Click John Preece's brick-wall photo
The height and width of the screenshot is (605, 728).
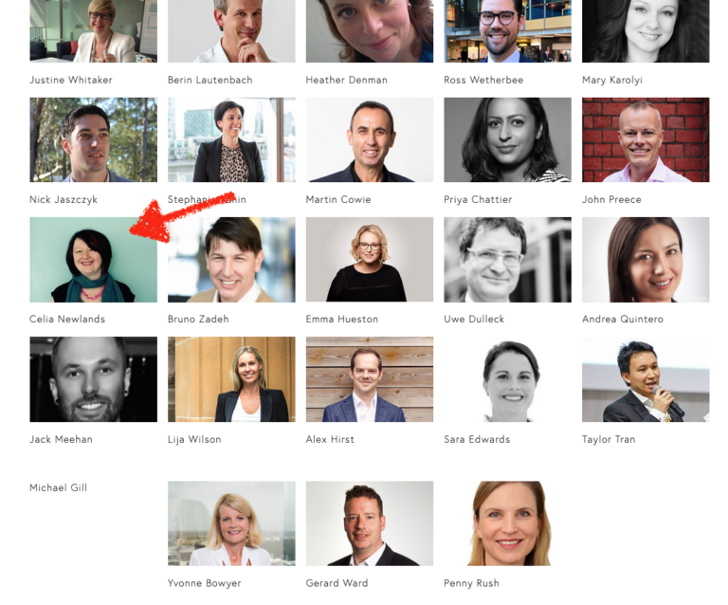(646, 139)
